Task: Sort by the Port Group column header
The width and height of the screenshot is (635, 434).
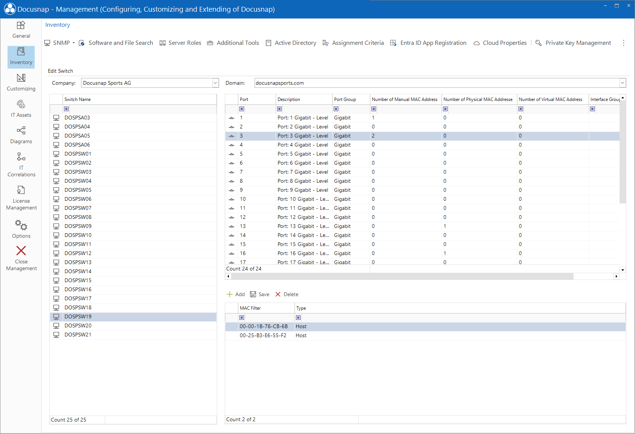Action: click(351, 99)
